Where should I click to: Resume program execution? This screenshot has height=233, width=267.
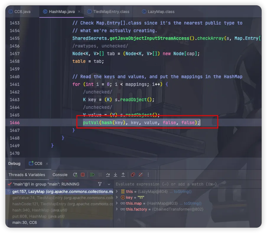pyautogui.click(x=92, y=175)
